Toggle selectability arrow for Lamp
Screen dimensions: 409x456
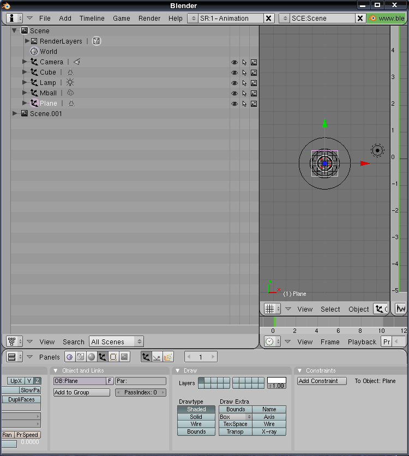(244, 83)
